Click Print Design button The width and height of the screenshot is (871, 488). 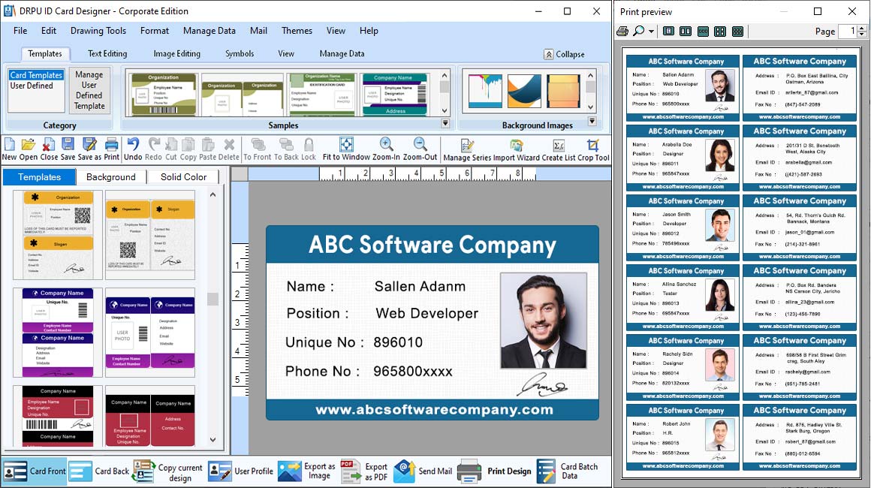[494, 471]
